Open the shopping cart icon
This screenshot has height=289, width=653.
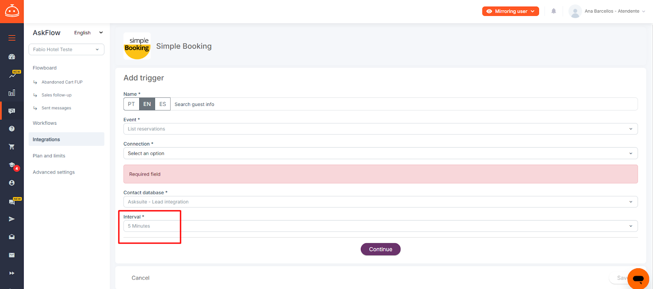(x=12, y=147)
